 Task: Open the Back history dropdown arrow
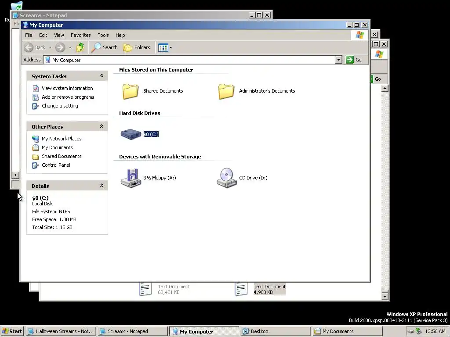[50, 47]
